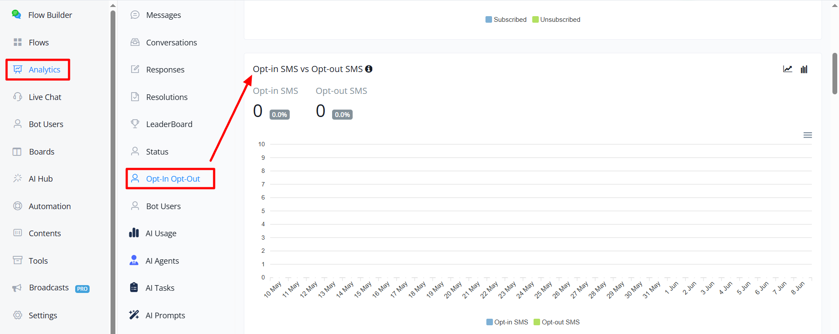Click info icon beside Opt-in SMS title
Screen dimensions: 839x334
click(x=369, y=69)
